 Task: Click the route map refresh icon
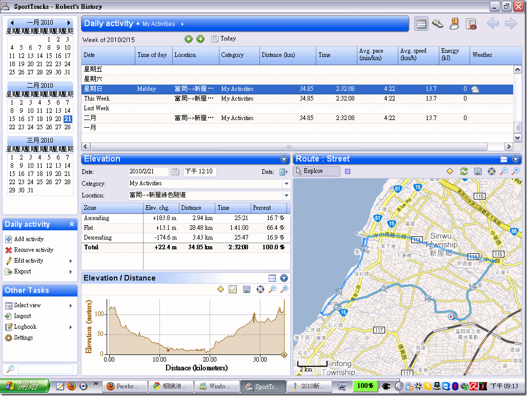(x=464, y=171)
